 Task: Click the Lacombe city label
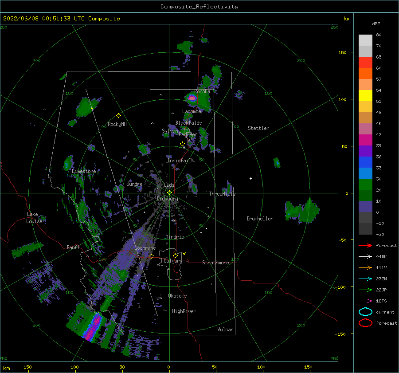(x=192, y=111)
